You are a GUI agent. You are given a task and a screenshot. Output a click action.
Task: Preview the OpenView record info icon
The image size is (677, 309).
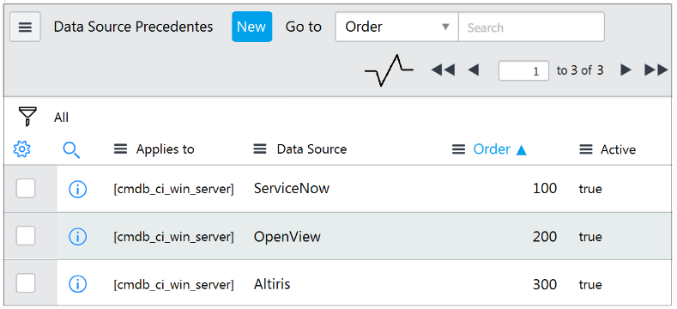(78, 236)
